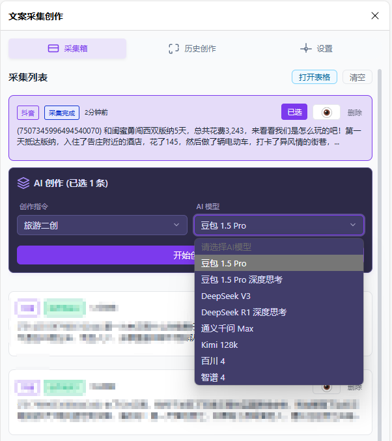The height and width of the screenshot is (441, 392).
Task: Delete the first collected item
Action: tap(355, 112)
